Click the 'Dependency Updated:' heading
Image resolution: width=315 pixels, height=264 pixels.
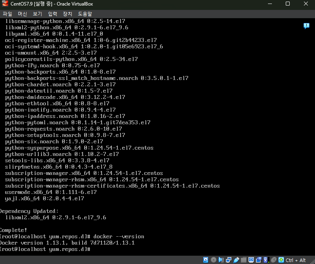point(29,211)
